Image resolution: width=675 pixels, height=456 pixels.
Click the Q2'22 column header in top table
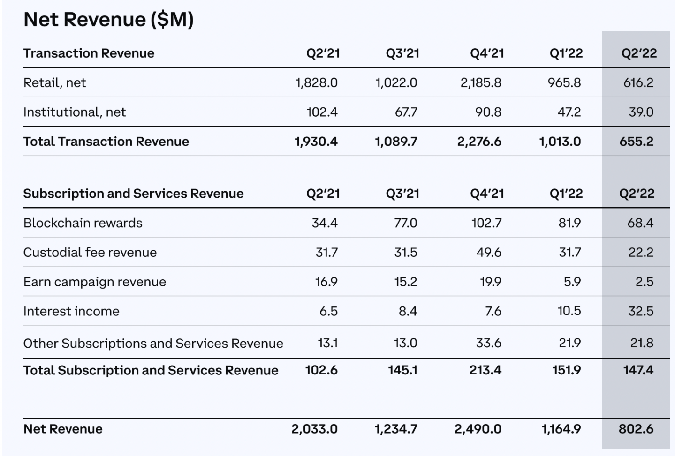[639, 53]
